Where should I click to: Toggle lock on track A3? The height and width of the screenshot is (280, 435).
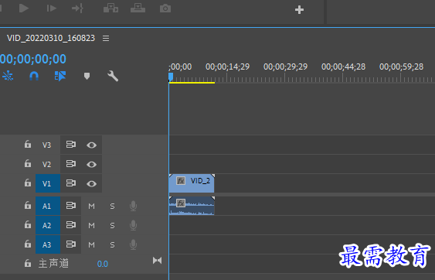(28, 244)
